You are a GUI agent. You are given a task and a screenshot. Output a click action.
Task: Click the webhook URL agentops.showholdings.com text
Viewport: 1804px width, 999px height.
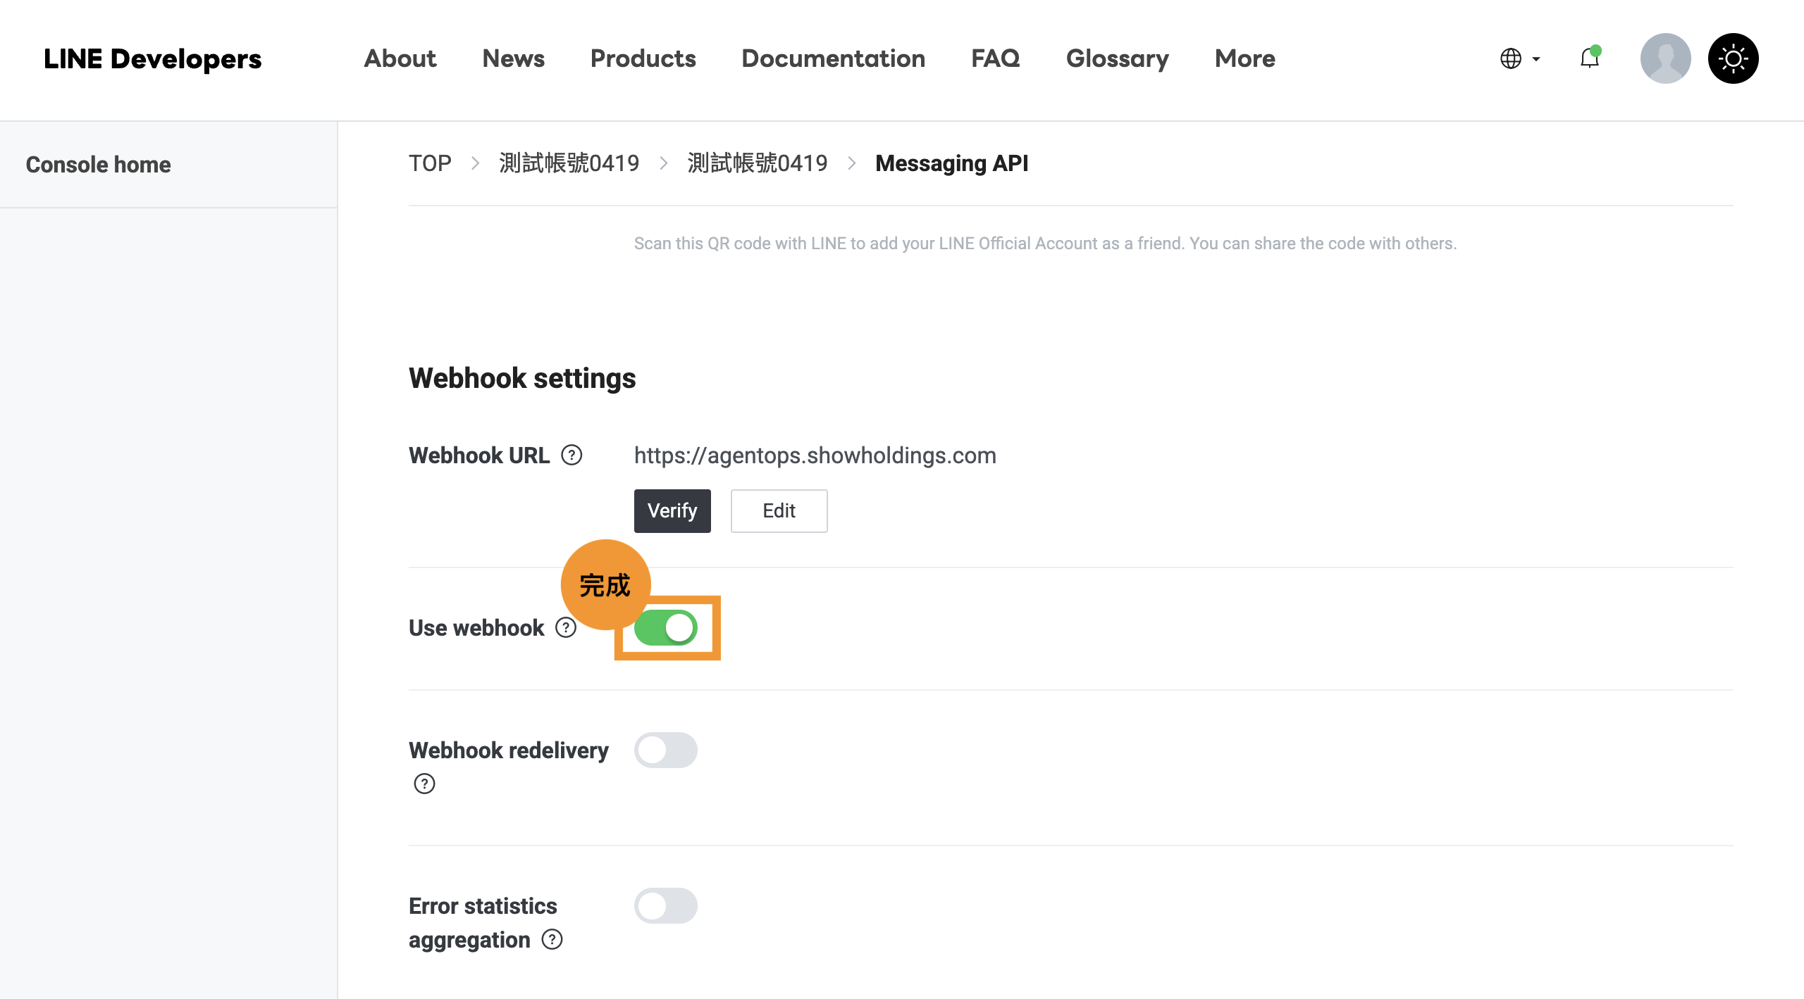tap(815, 455)
